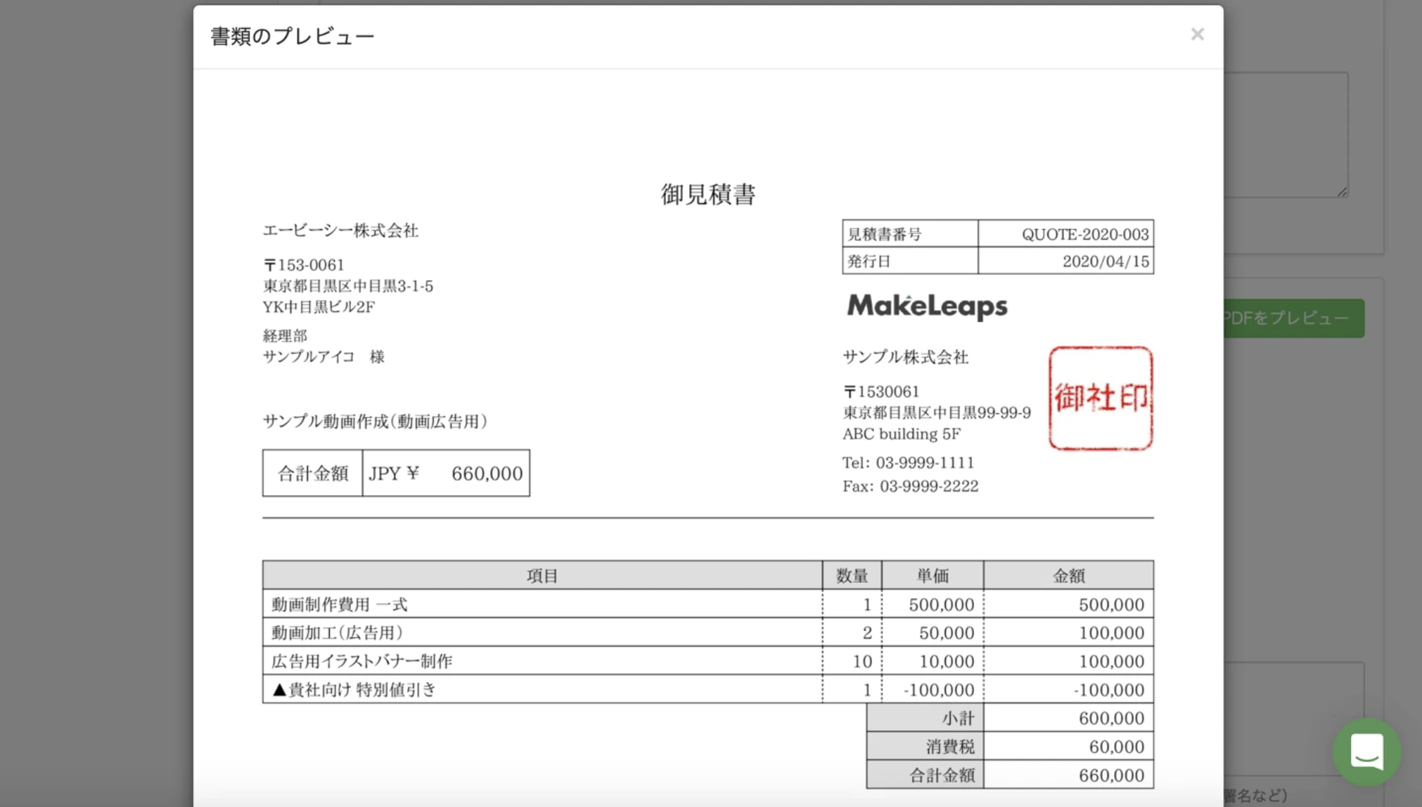Click the 小計 subtotal label
This screenshot has height=807, width=1422.
[957, 718]
